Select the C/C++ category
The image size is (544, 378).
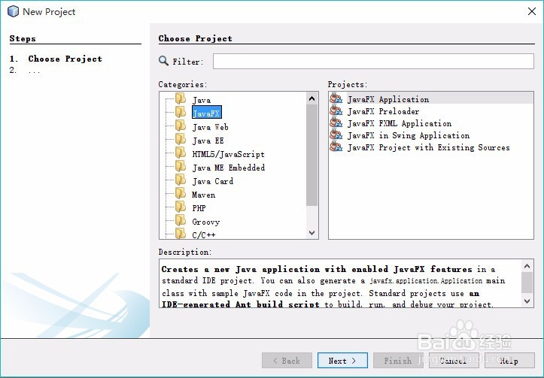pos(204,235)
